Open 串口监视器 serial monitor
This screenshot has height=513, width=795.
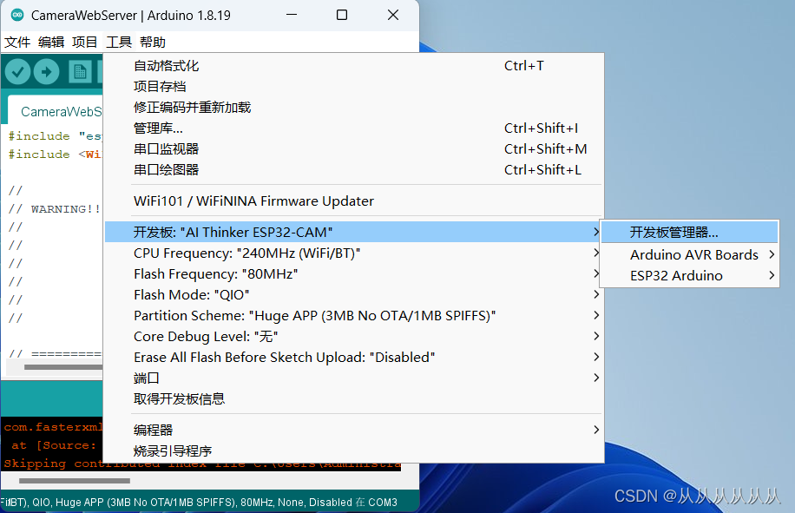(x=354, y=149)
